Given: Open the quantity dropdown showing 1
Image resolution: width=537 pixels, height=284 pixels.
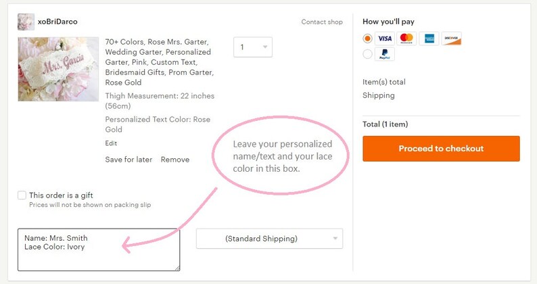Looking at the screenshot, I should click(x=253, y=47).
